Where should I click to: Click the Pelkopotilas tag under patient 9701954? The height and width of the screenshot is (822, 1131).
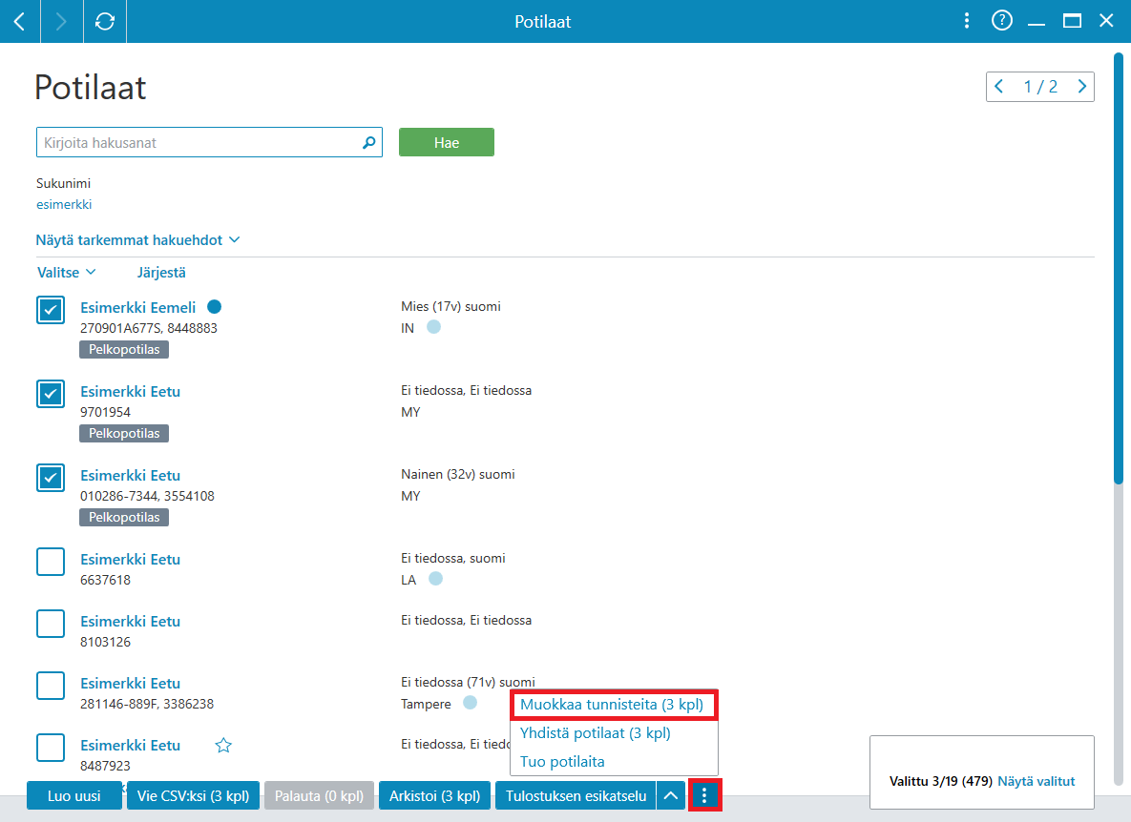124,433
